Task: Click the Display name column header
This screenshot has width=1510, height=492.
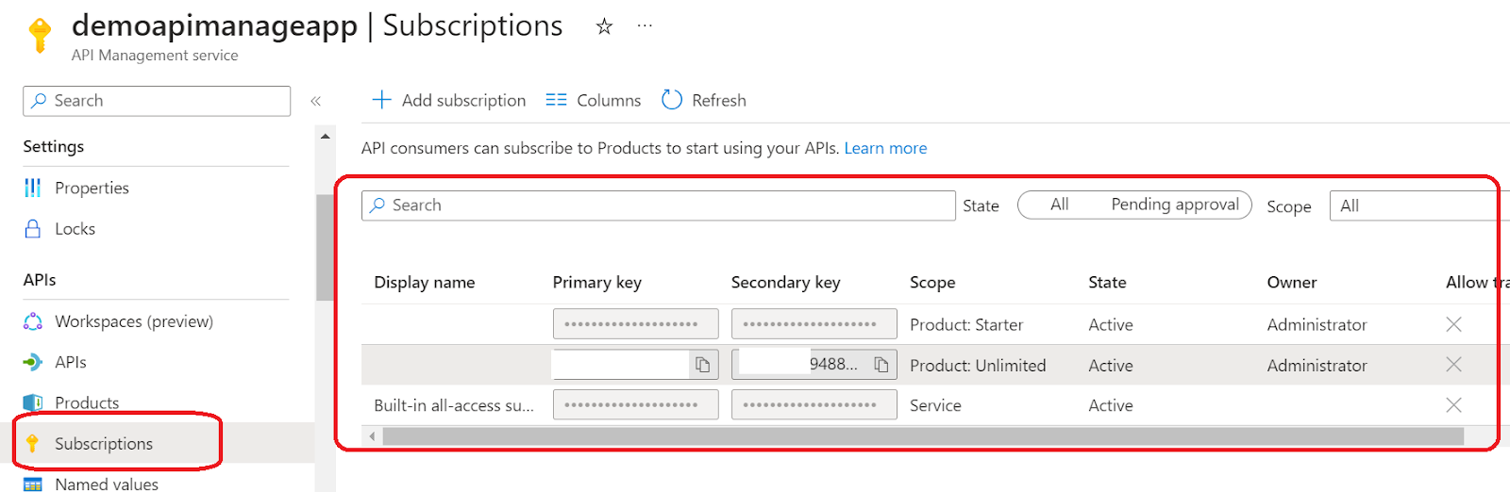Action: pyautogui.click(x=424, y=282)
